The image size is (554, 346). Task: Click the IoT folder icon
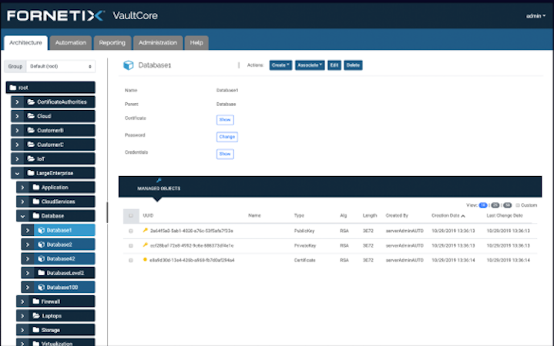pos(31,158)
